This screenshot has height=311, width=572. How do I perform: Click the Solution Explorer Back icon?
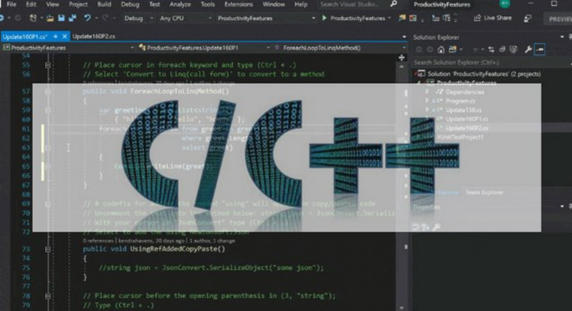(419, 49)
